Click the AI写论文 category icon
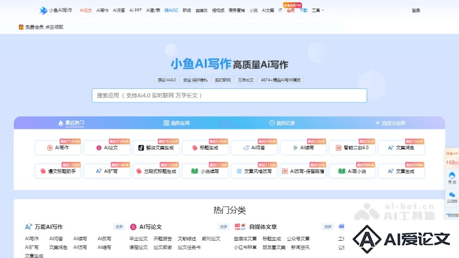This screenshot has height=258, width=459. 133,226
